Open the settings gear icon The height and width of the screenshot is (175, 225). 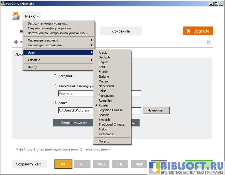(209, 42)
